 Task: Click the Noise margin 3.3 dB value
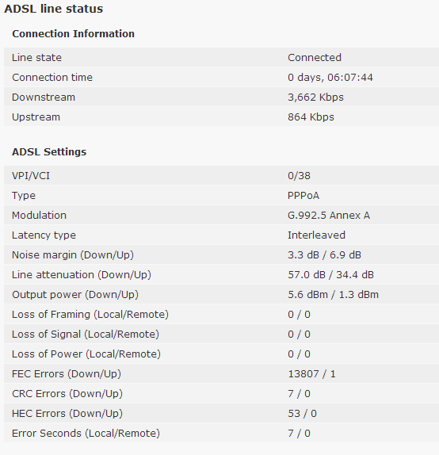coord(303,254)
